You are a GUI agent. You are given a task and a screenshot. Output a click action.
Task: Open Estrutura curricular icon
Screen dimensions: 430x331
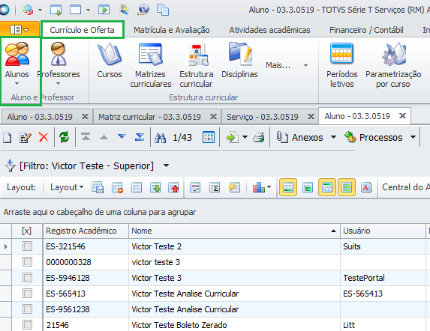(197, 65)
